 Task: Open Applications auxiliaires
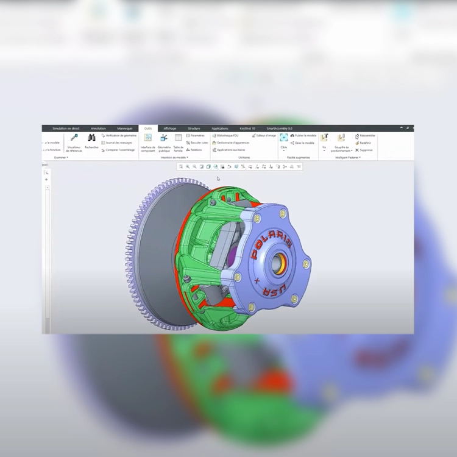pos(228,150)
